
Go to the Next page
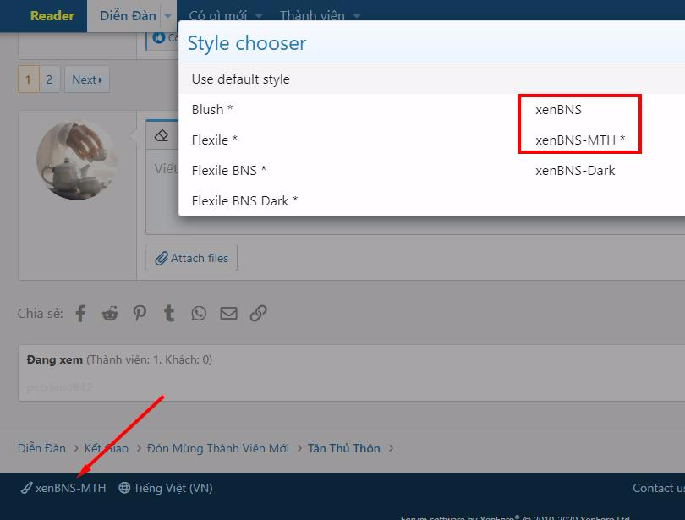point(86,80)
